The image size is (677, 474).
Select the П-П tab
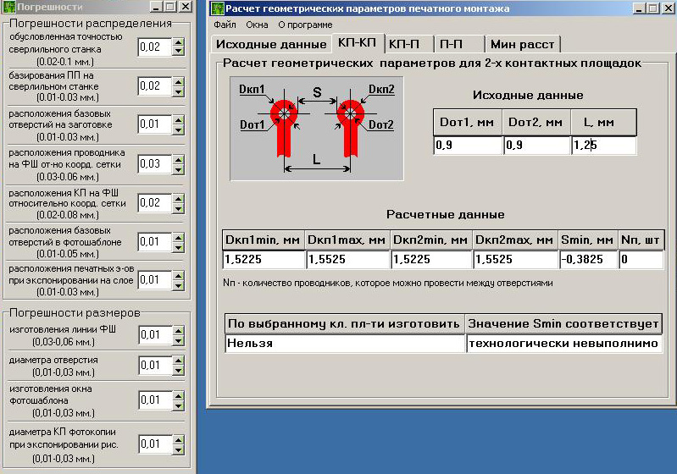(x=458, y=44)
